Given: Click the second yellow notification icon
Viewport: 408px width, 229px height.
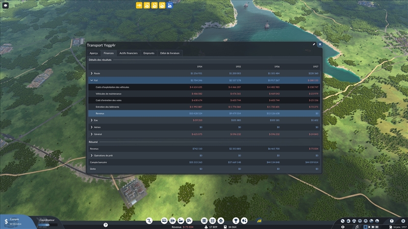Looking at the screenshot, I should pos(147,5).
